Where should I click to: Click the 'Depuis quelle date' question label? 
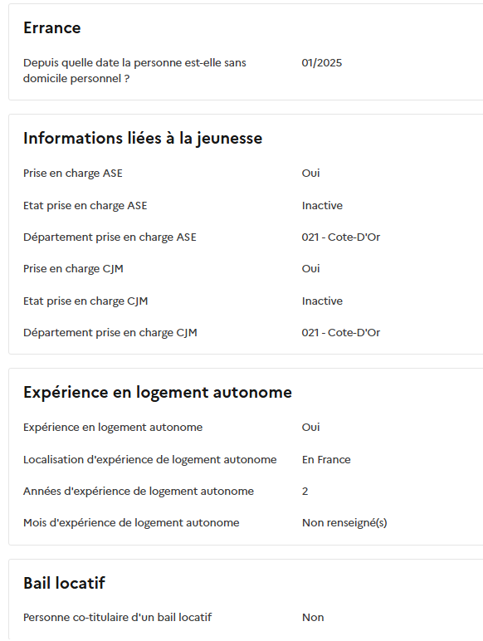pyautogui.click(x=134, y=71)
